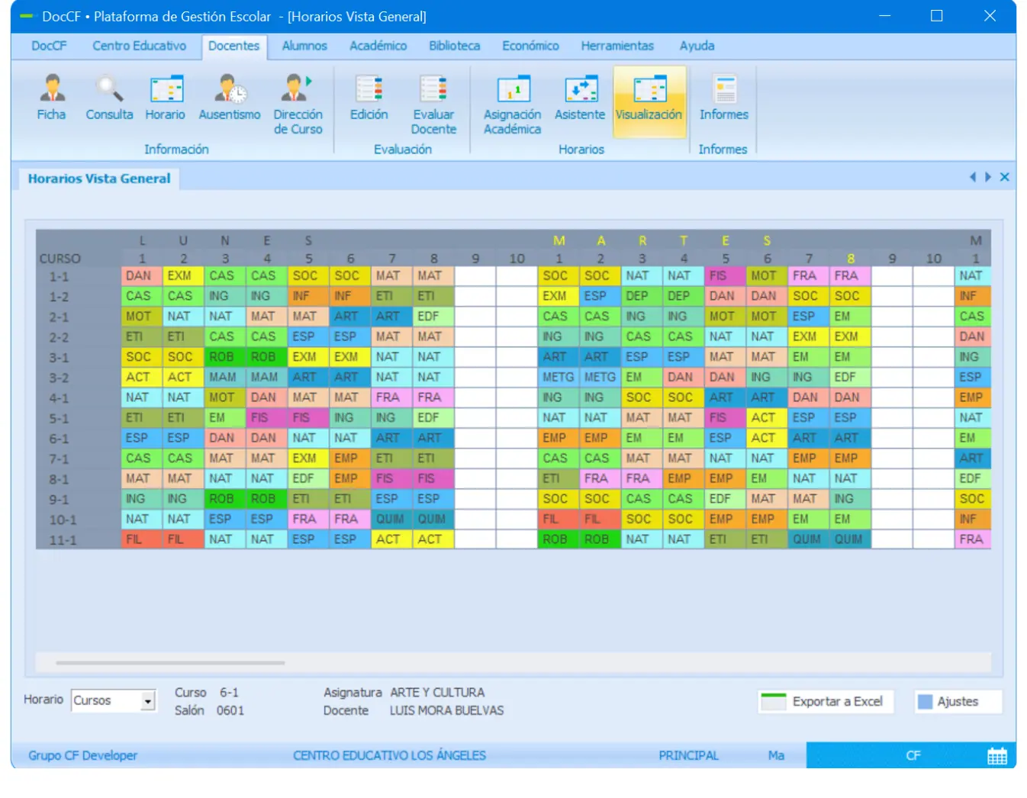The width and height of the screenshot is (1027, 798).
Task: Click FIL cell in row 11-1 Monday hour 1
Action: click(x=141, y=540)
